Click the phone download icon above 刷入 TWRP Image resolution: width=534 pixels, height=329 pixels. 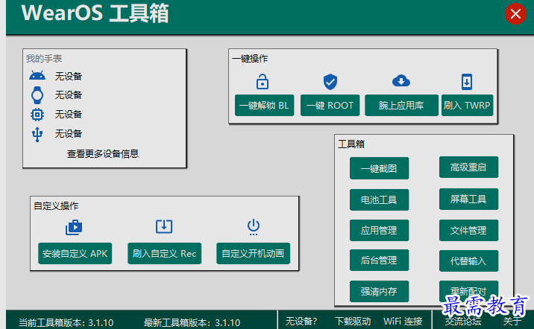tap(467, 82)
